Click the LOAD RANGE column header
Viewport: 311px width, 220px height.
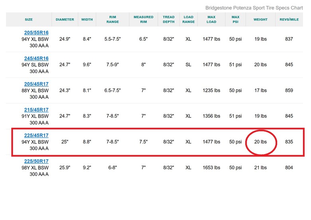tap(189, 20)
